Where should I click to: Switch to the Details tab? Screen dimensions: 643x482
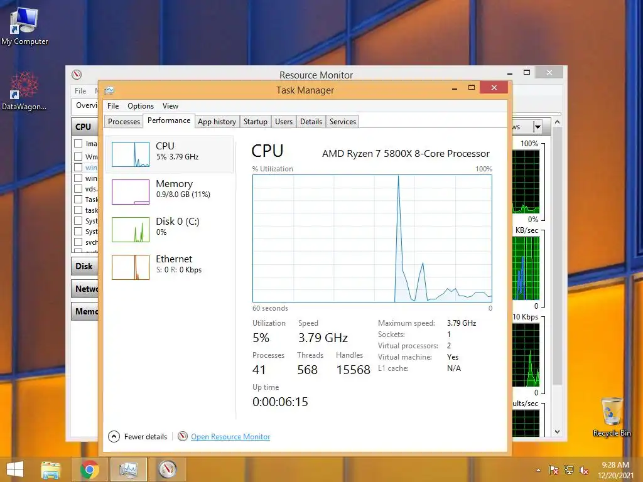tap(311, 122)
